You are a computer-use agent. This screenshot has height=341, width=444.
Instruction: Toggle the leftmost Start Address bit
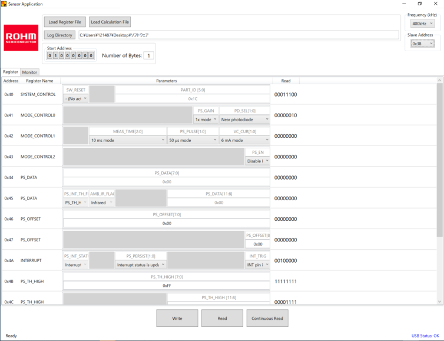[x=50, y=56]
